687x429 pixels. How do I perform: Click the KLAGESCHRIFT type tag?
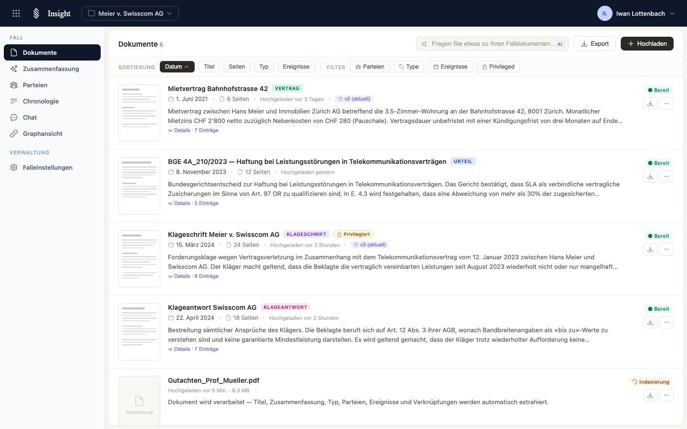[x=306, y=235]
